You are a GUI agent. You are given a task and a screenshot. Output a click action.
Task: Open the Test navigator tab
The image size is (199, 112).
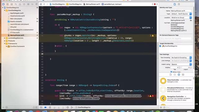click(x=24, y=4)
